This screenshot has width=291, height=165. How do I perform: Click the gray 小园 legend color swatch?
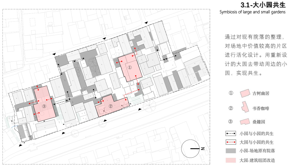(231, 151)
